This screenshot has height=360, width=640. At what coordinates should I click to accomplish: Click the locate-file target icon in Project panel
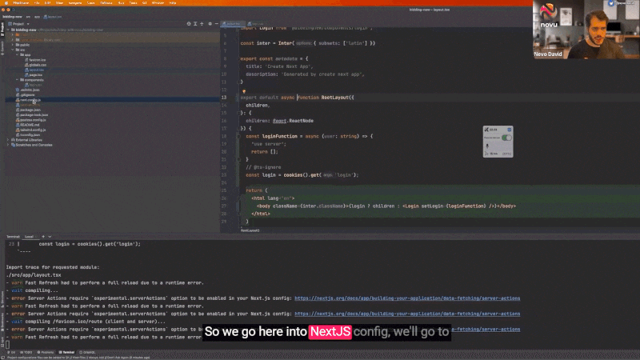point(189,24)
